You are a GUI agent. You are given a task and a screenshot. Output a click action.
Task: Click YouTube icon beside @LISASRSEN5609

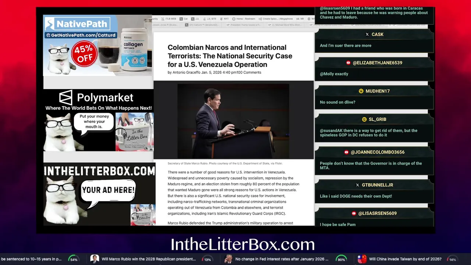[354, 213]
